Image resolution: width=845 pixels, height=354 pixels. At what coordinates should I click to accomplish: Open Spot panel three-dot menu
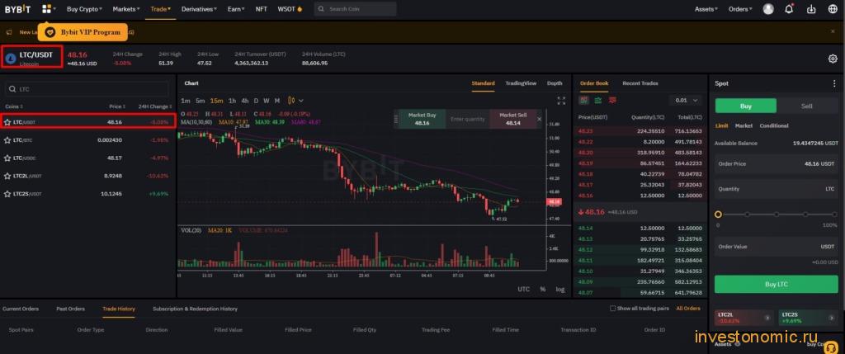click(x=834, y=83)
